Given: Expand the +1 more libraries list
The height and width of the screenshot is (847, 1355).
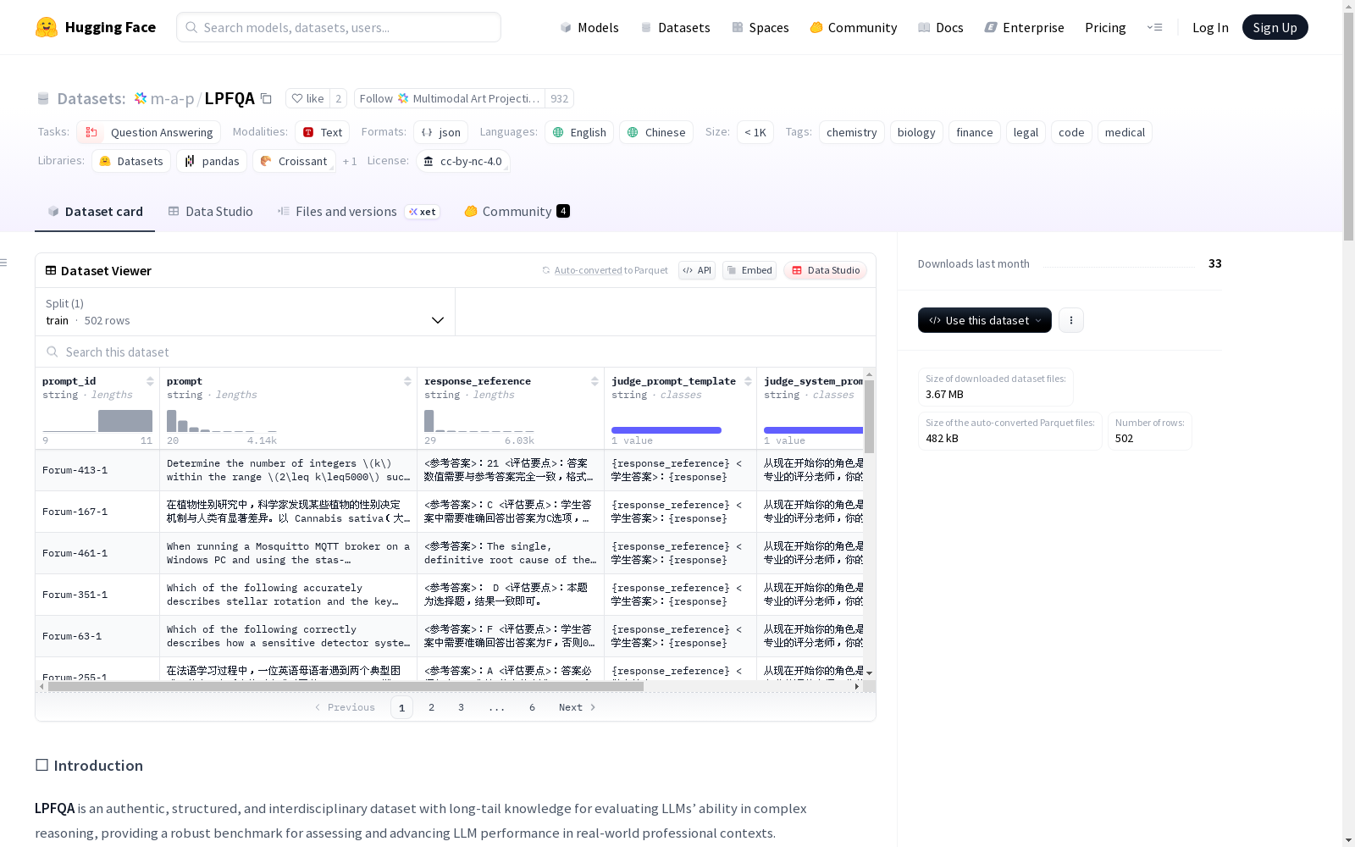Looking at the screenshot, I should tap(350, 161).
